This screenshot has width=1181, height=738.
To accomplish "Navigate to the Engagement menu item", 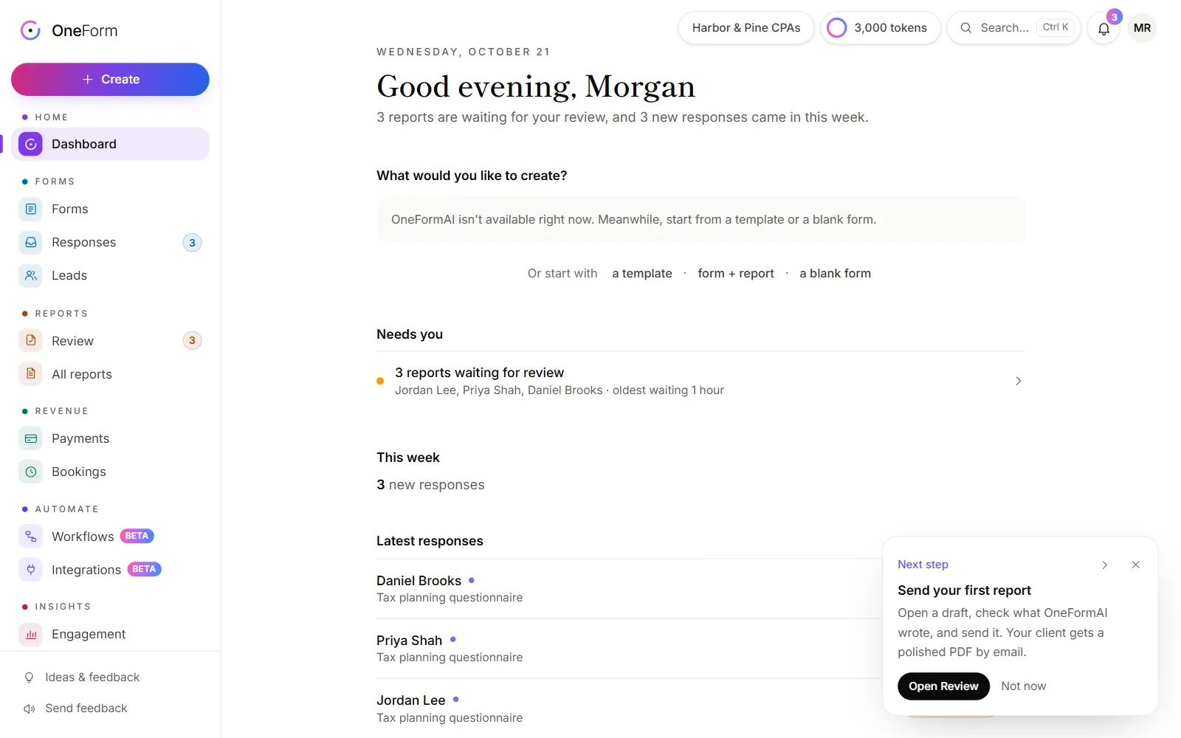I will 110,635.
